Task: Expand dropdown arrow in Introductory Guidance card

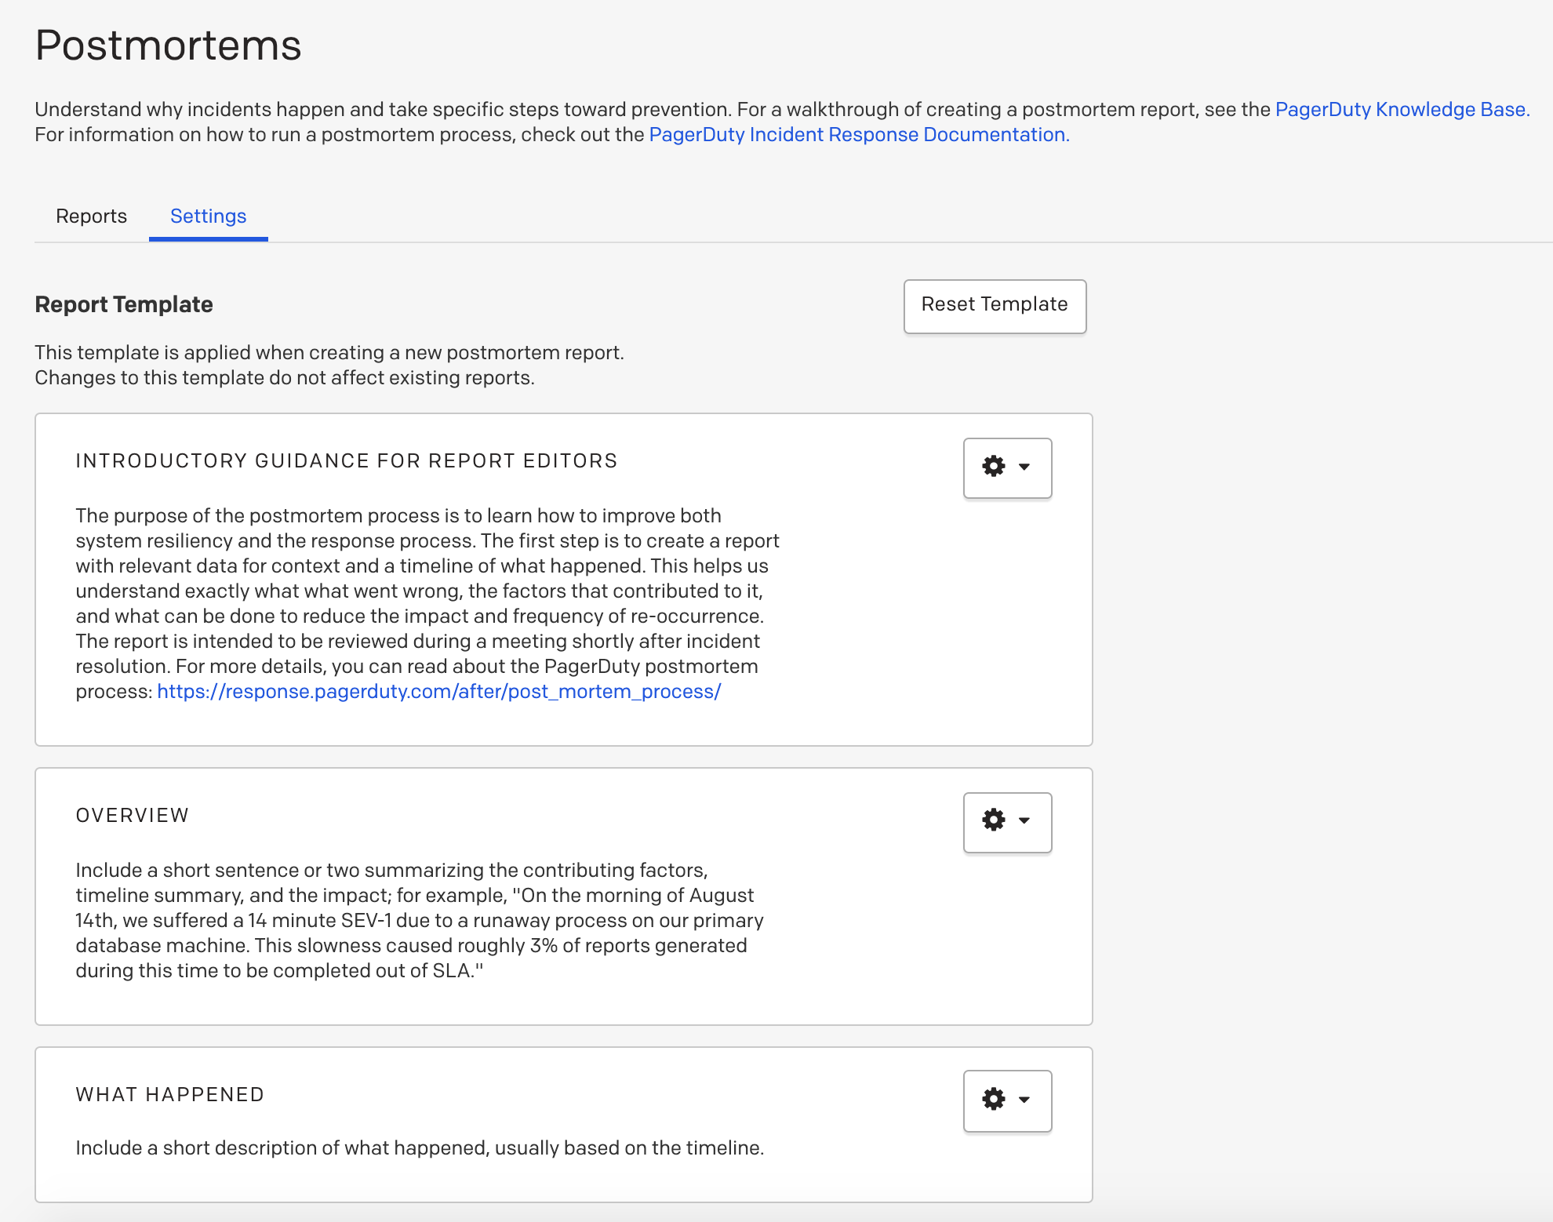Action: 1024,467
